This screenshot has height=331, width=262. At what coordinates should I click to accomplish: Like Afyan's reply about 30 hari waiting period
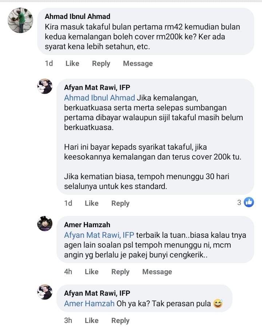pos(92,203)
